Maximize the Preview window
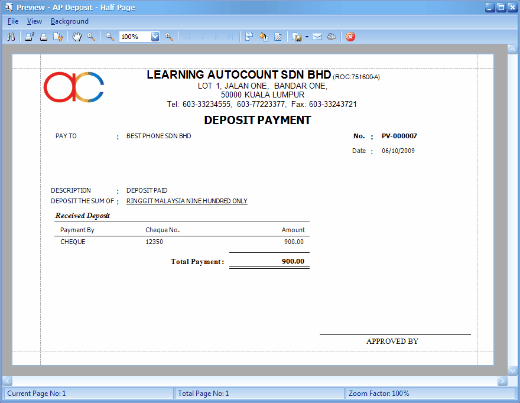This screenshot has height=403, width=520. (x=502, y=7)
